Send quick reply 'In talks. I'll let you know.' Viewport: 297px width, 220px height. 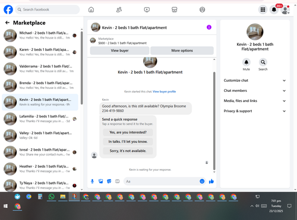pyautogui.click(x=128, y=142)
